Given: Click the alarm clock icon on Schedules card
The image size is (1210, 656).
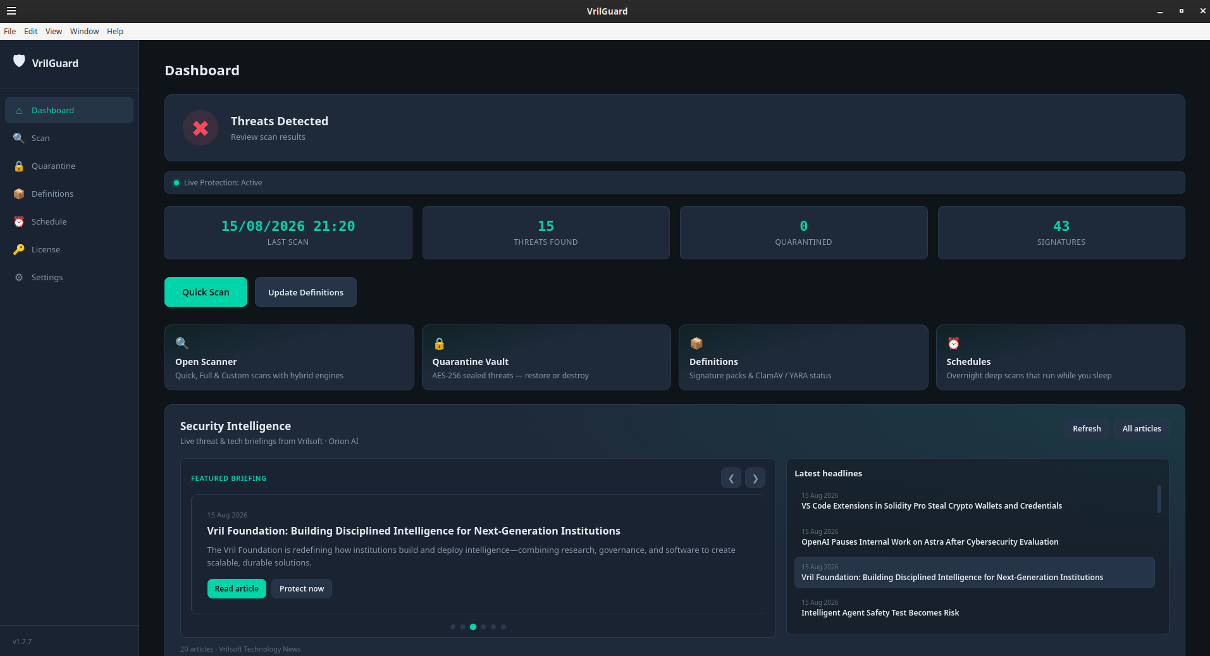Looking at the screenshot, I should 953,343.
